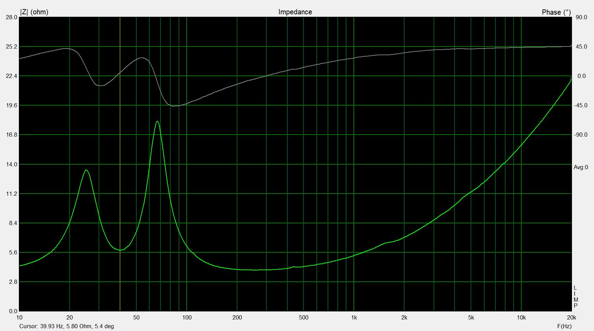Click the "Impedance" chart title
This screenshot has width=594, height=331.
[295, 12]
